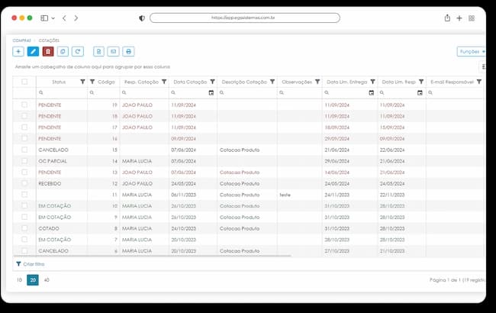This screenshot has width=496, height=313.
Task: Click the privacy shield icon
Action: pyautogui.click(x=142, y=18)
